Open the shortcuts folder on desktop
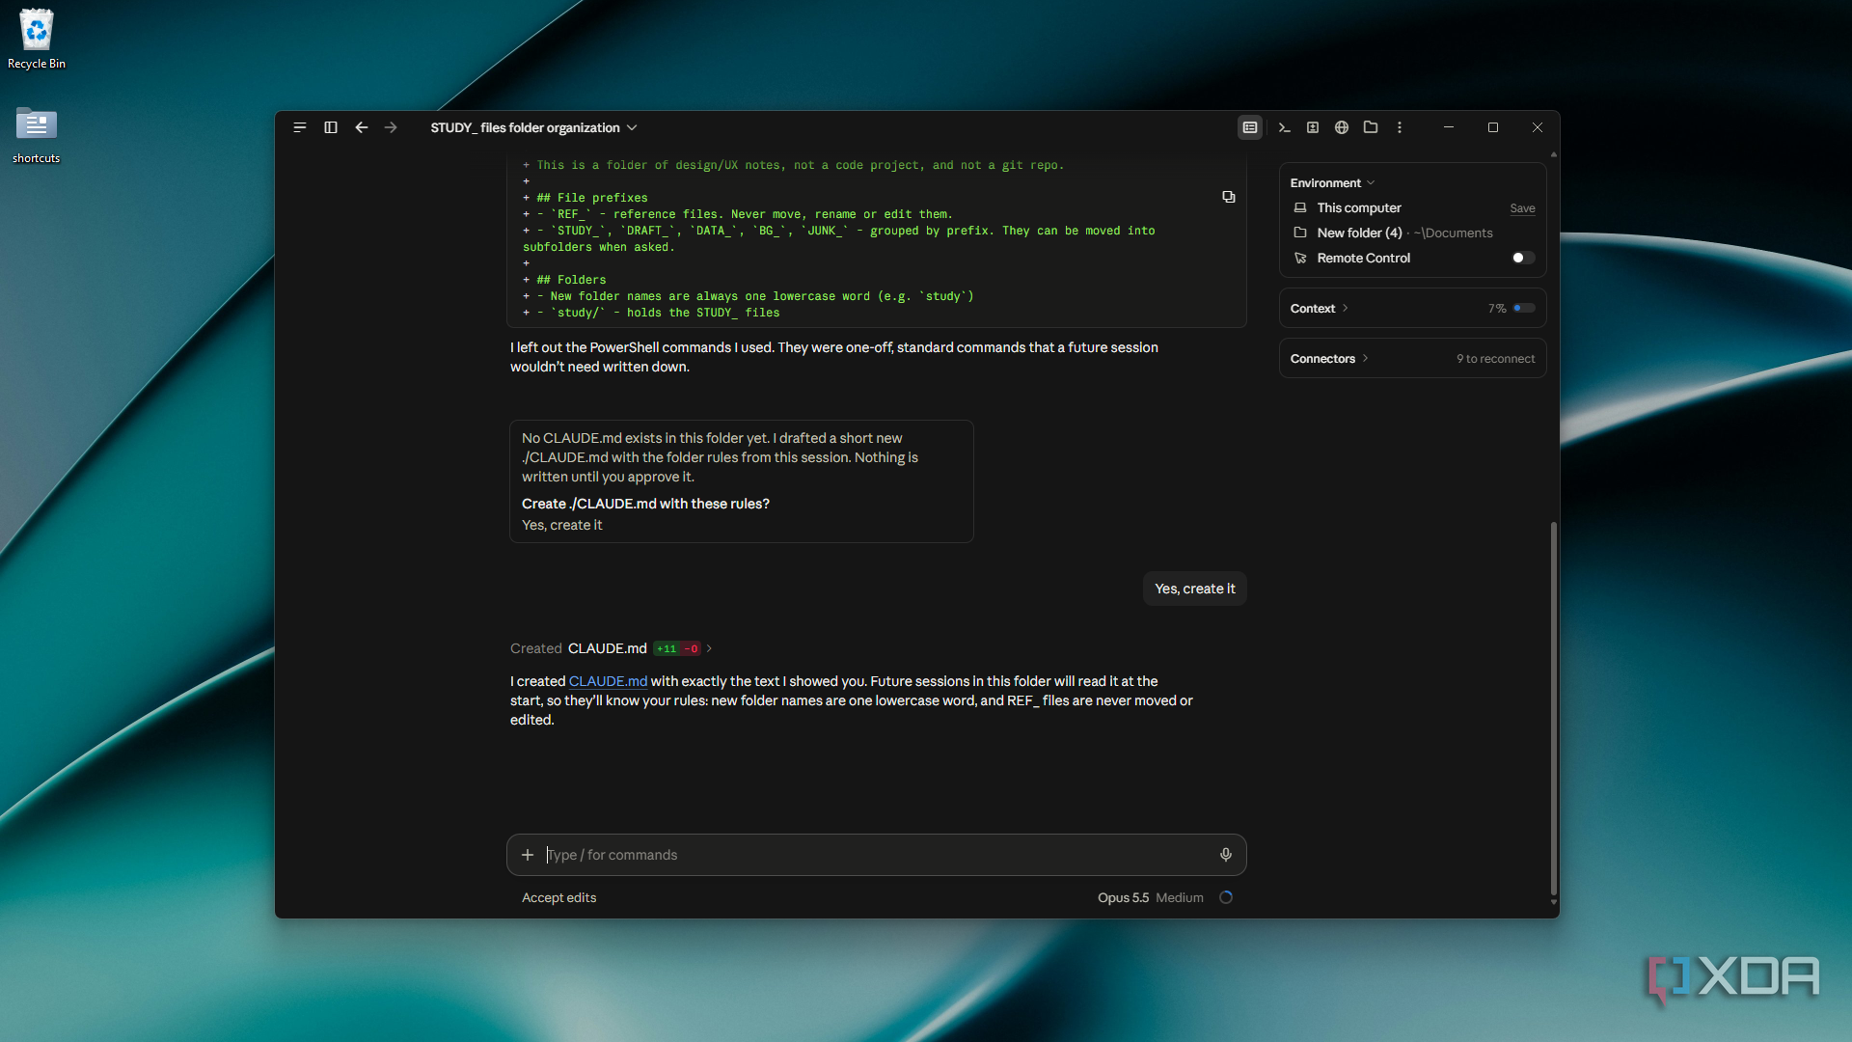The width and height of the screenshot is (1852, 1042). [37, 135]
